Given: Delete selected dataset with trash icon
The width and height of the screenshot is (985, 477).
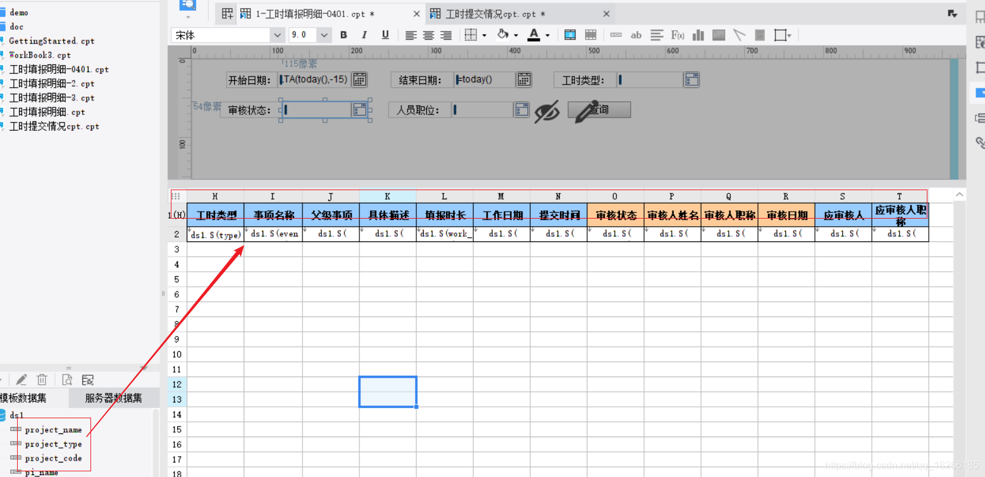Looking at the screenshot, I should click(42, 380).
